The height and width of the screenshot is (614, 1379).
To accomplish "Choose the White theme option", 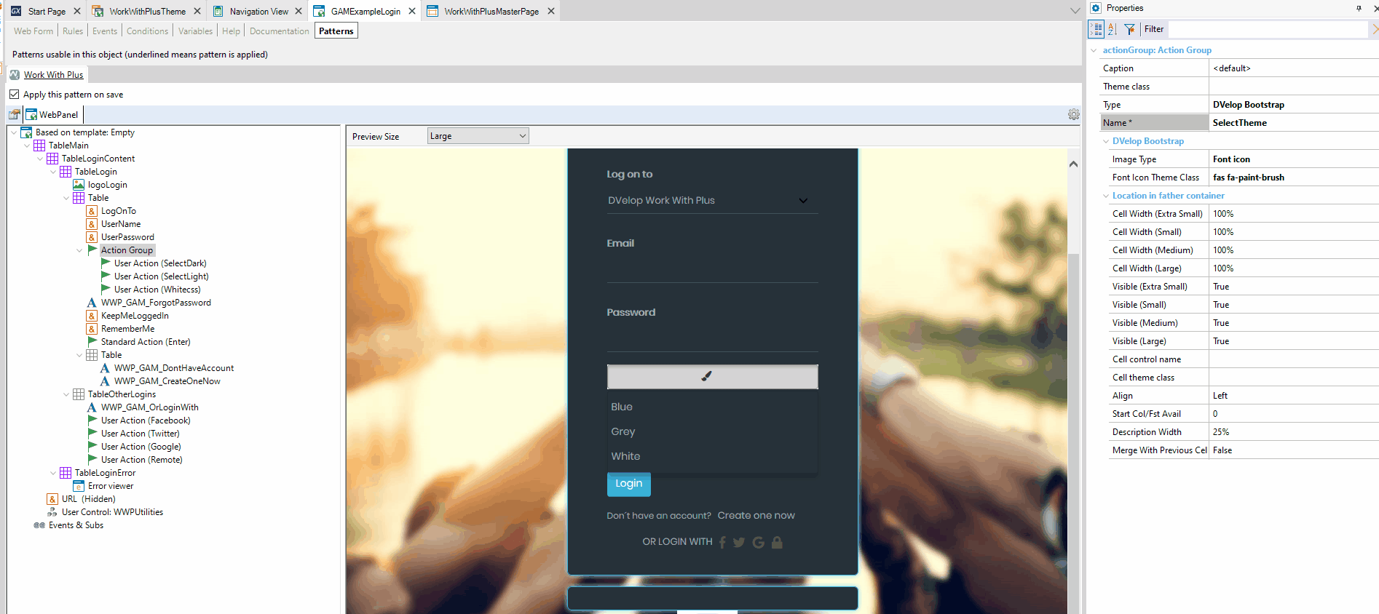I will pos(625,456).
